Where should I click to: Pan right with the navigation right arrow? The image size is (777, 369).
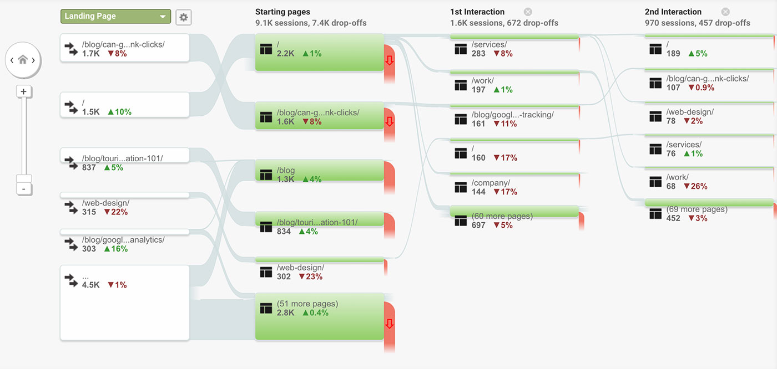pyautogui.click(x=34, y=60)
